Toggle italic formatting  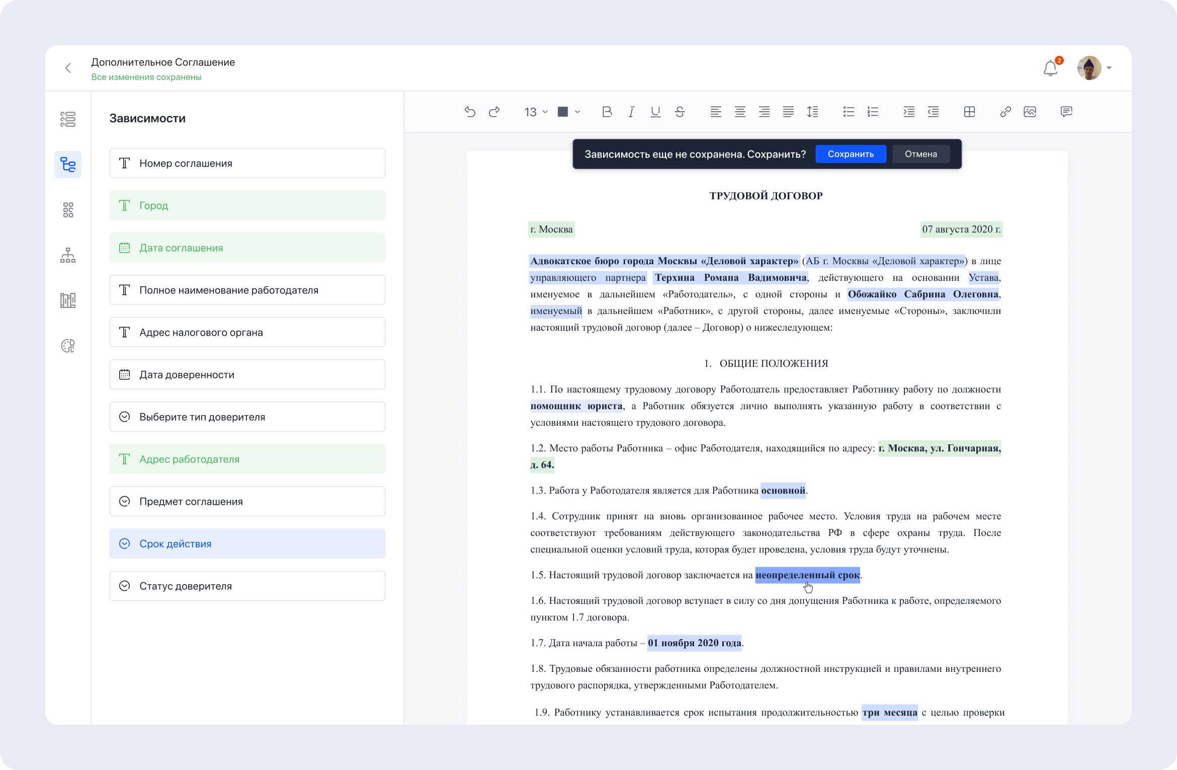tap(631, 112)
